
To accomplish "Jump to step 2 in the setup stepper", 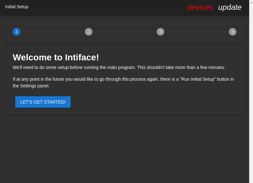I will 89,32.
